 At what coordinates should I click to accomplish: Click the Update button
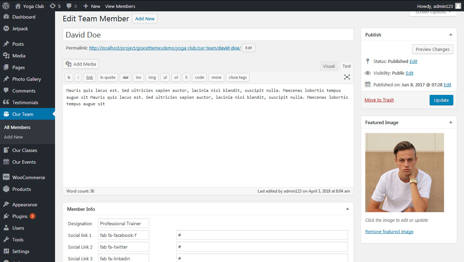click(x=441, y=100)
